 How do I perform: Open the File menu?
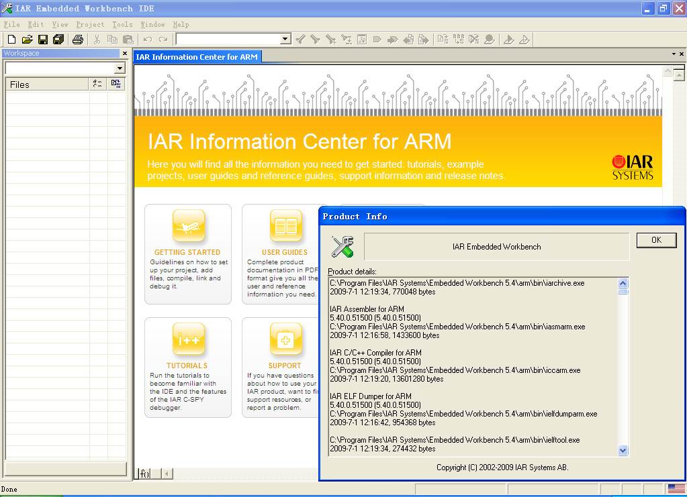[x=12, y=25]
